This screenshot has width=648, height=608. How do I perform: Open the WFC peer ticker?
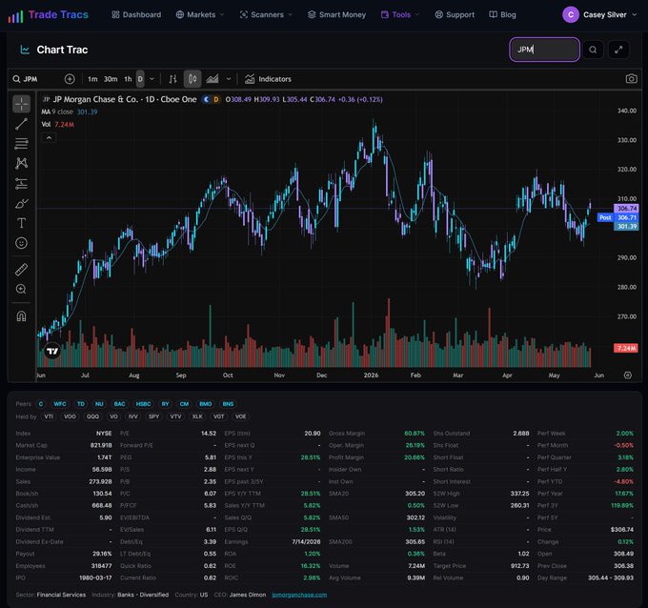pos(60,404)
